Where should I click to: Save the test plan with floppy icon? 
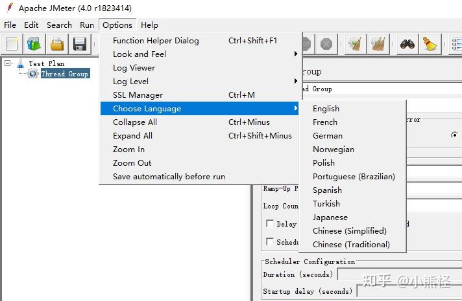coord(80,44)
